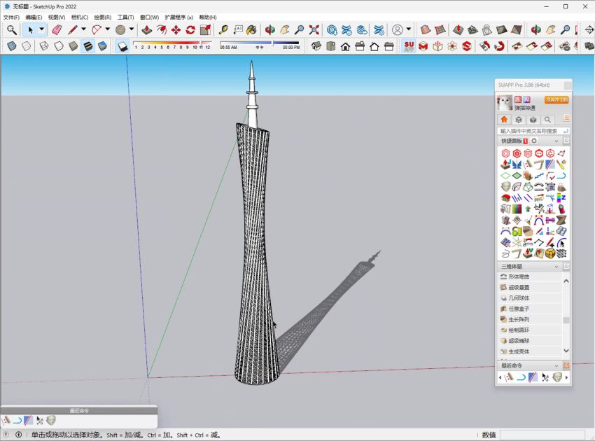
Task: Select the Sandbox From Contours tool
Action: pos(426,29)
